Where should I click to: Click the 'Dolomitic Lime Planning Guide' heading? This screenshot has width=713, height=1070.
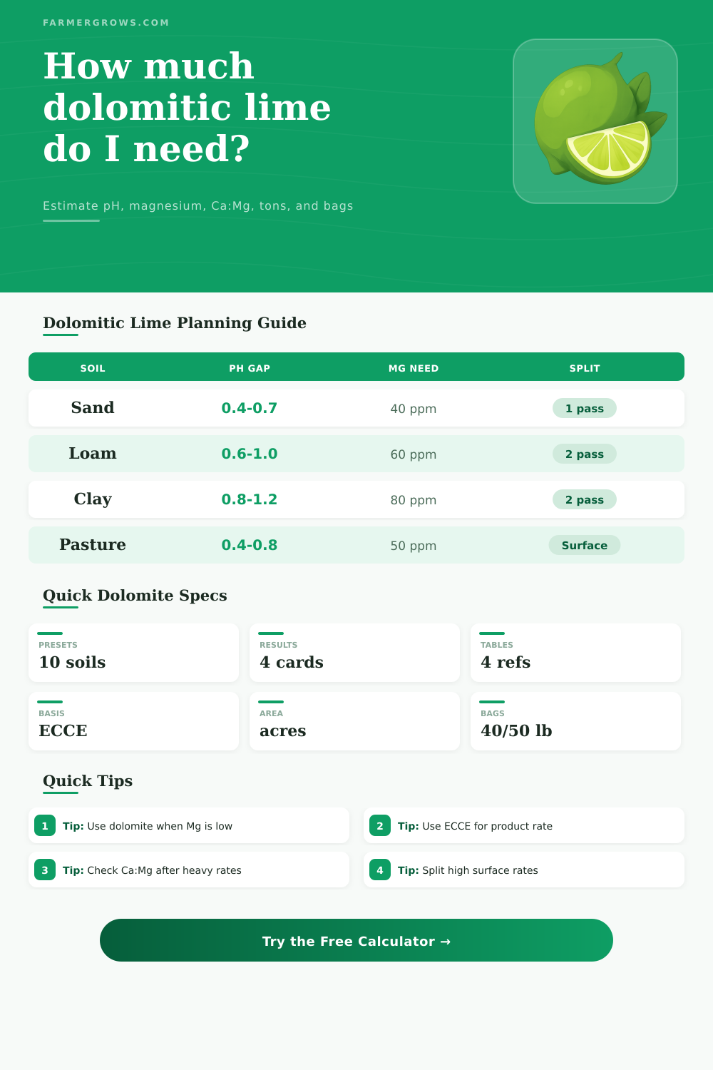(x=175, y=322)
